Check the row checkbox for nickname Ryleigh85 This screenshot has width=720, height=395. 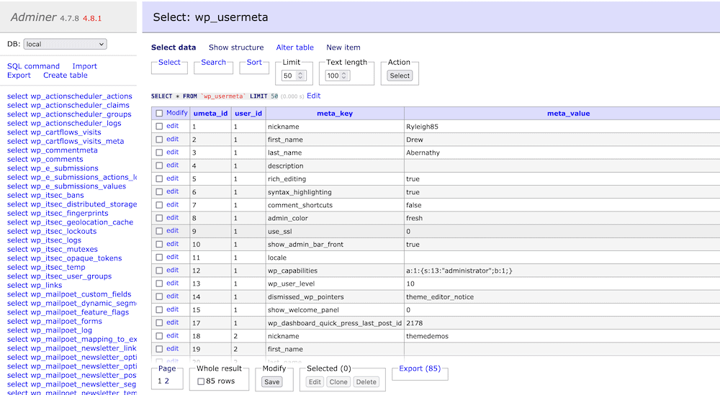coord(159,127)
